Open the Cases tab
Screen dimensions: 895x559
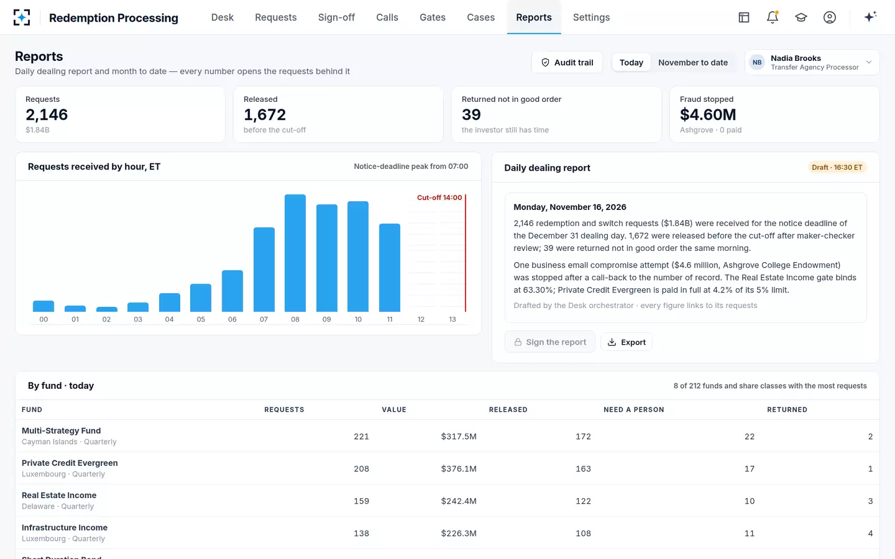click(480, 17)
